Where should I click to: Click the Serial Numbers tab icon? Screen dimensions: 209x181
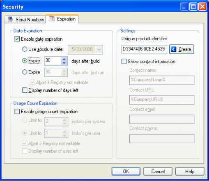pos(10,19)
